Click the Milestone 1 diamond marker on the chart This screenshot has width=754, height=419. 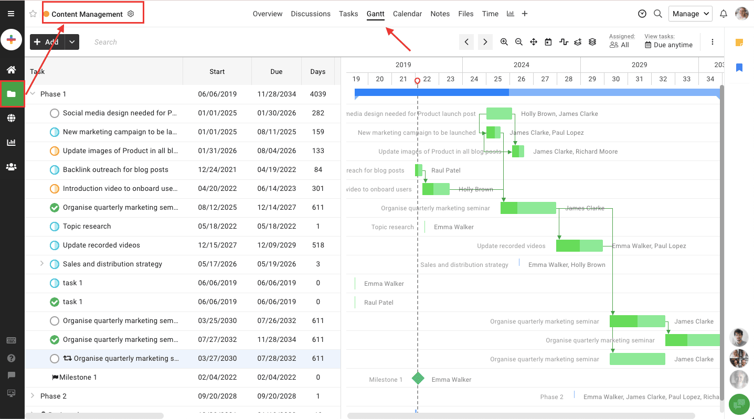pos(418,379)
